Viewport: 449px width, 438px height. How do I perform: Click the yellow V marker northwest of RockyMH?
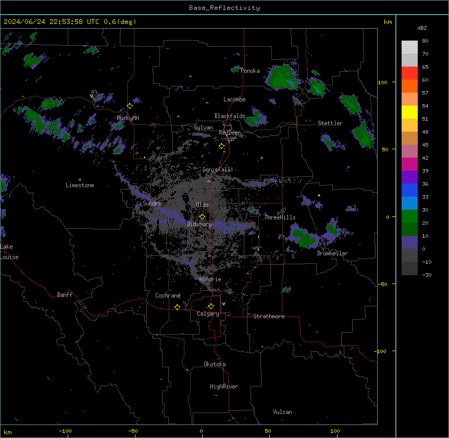pyautogui.click(x=91, y=96)
